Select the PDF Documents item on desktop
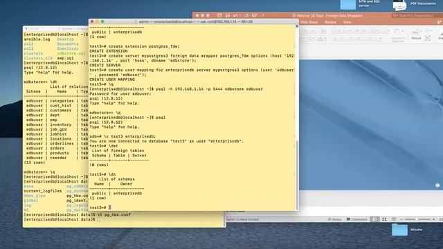The image size is (443, 249). pos(400,5)
